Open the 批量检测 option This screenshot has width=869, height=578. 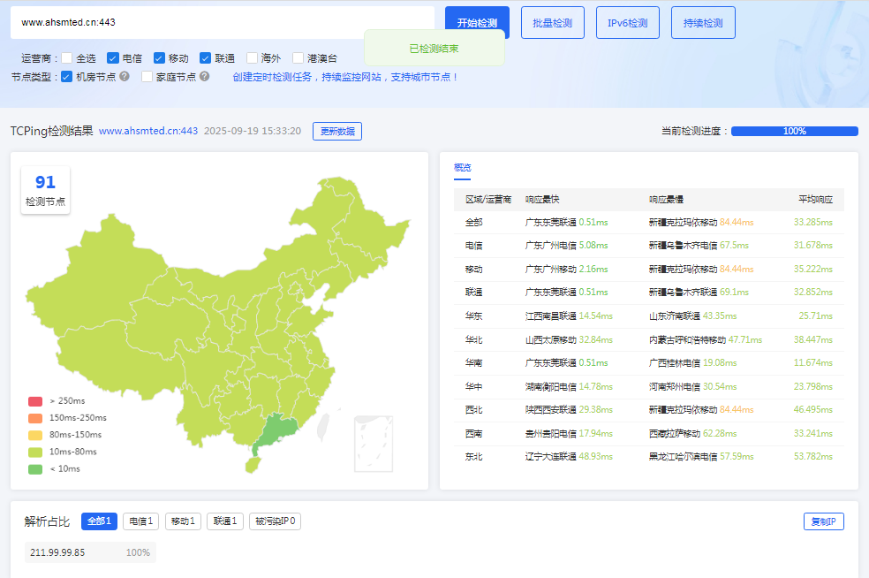552,23
